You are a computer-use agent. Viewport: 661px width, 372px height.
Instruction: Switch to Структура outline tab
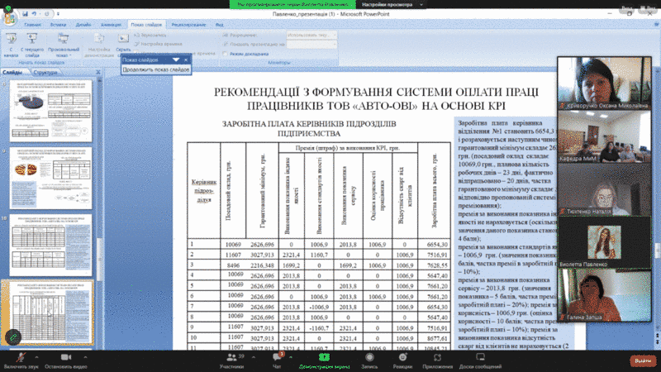click(45, 73)
